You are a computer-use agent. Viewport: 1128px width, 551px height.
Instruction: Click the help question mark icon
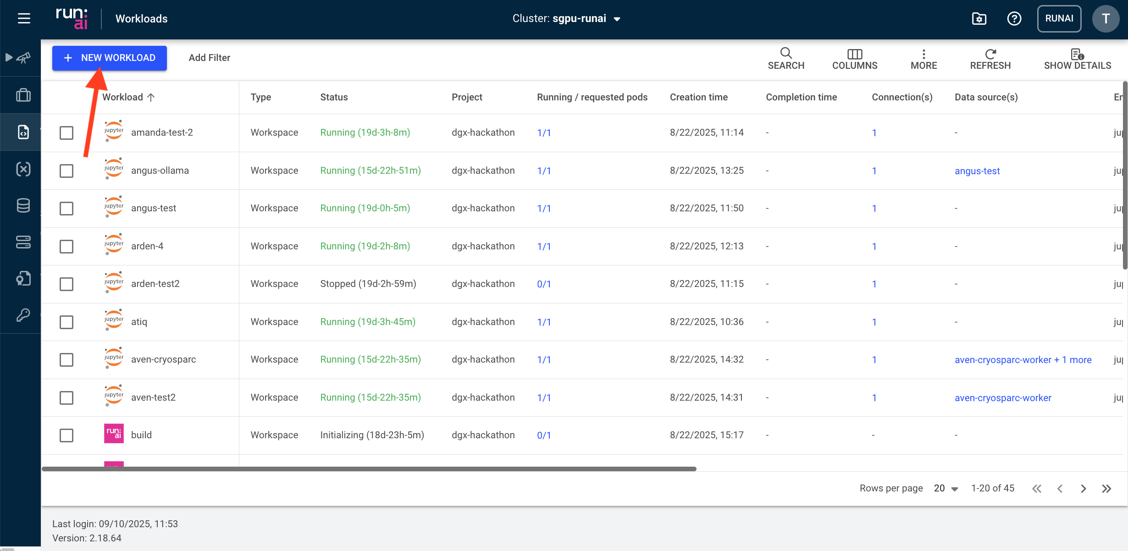click(x=1014, y=18)
